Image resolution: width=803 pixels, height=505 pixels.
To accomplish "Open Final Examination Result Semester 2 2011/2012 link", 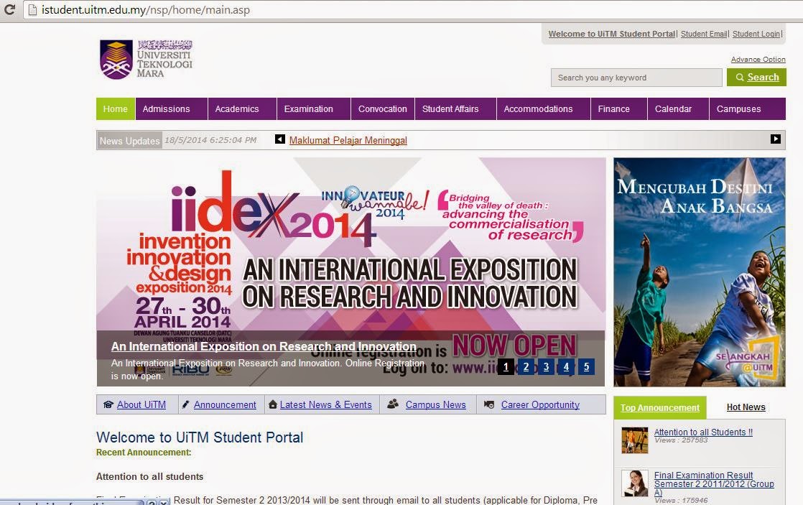I will coord(714,484).
